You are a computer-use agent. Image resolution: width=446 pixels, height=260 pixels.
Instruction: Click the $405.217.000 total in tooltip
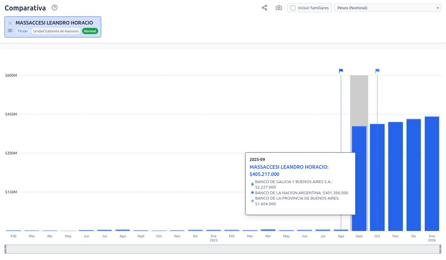(264, 174)
